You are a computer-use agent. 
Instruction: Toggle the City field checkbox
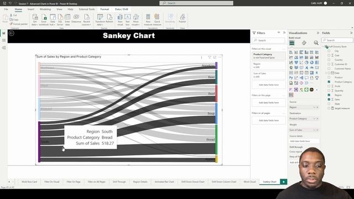click(329, 51)
